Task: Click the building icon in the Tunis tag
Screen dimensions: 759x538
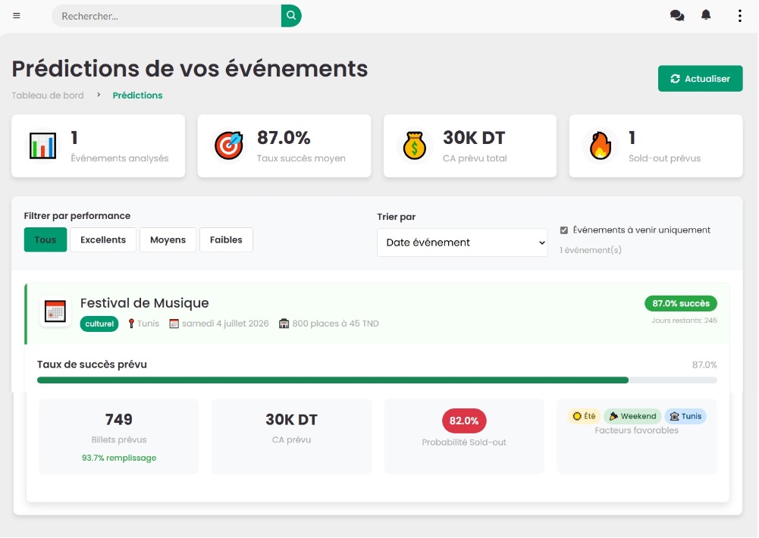Action: pos(674,416)
